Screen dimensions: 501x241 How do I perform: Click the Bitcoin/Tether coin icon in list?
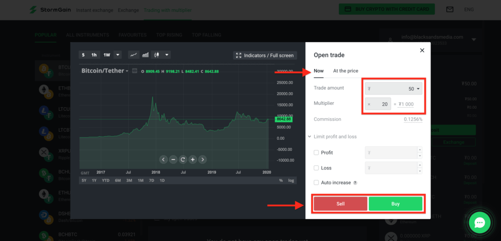point(46,71)
